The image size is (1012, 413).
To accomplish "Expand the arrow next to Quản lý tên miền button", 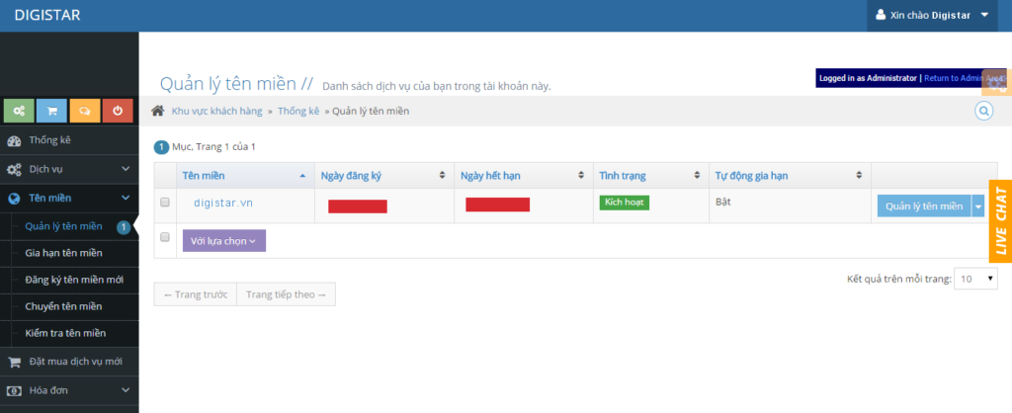I will (977, 206).
